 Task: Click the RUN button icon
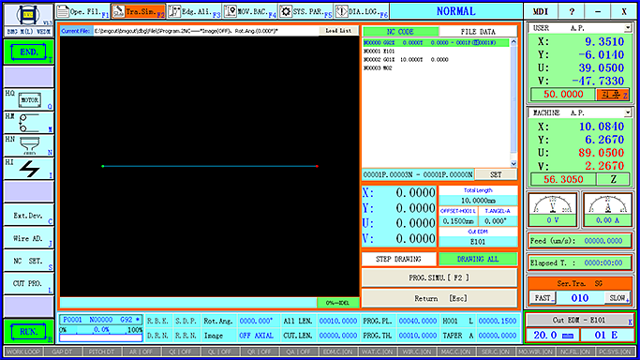pos(28,332)
